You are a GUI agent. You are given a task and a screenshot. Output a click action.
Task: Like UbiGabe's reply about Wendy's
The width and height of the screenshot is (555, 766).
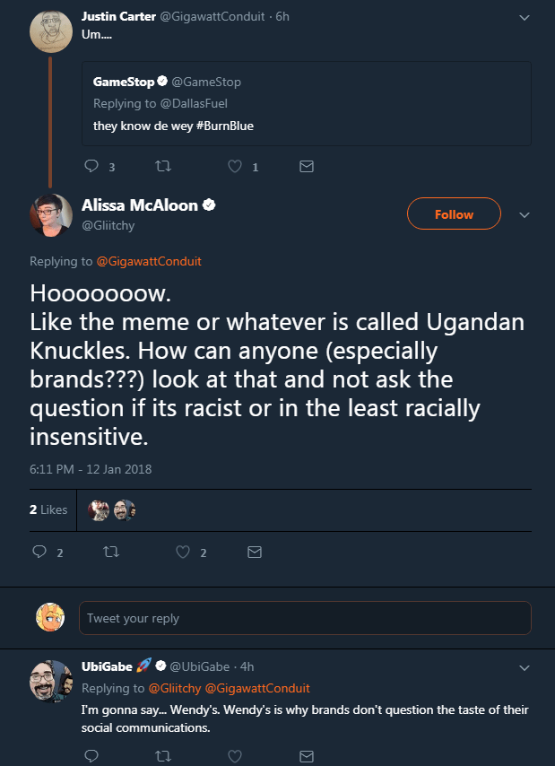[235, 755]
